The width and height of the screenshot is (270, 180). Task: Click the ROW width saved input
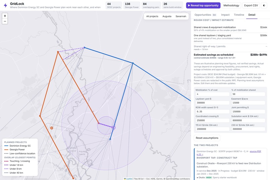212,111
